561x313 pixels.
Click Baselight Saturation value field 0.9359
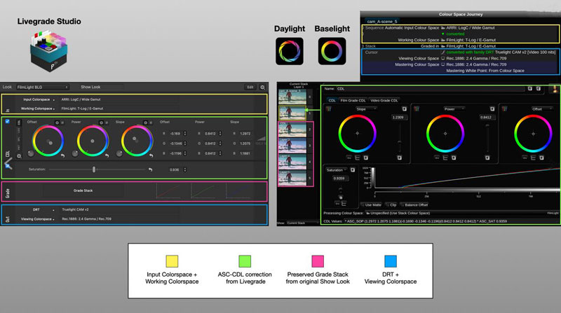[339, 179]
